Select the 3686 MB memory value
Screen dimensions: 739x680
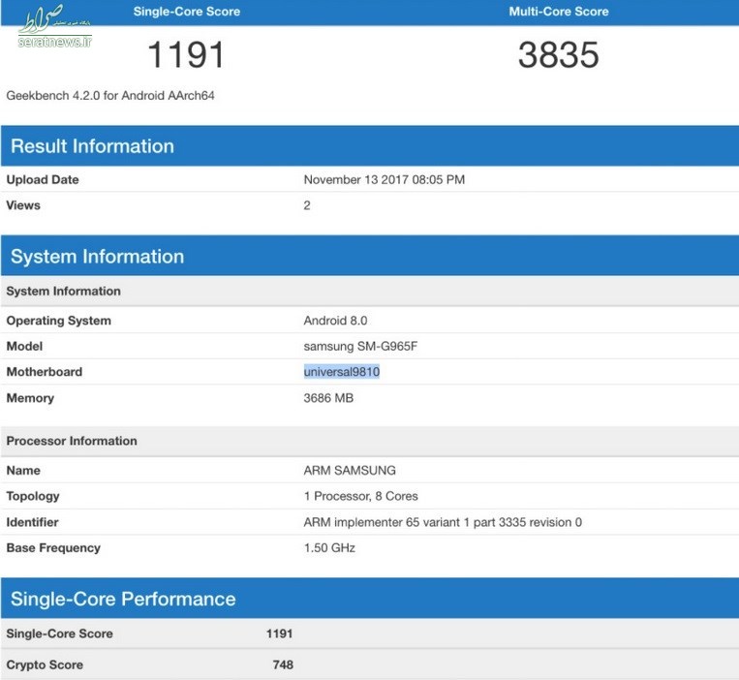click(x=328, y=398)
